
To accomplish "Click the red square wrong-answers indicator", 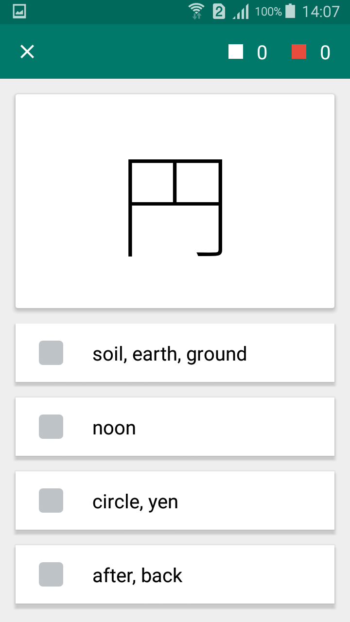I will pos(299,52).
